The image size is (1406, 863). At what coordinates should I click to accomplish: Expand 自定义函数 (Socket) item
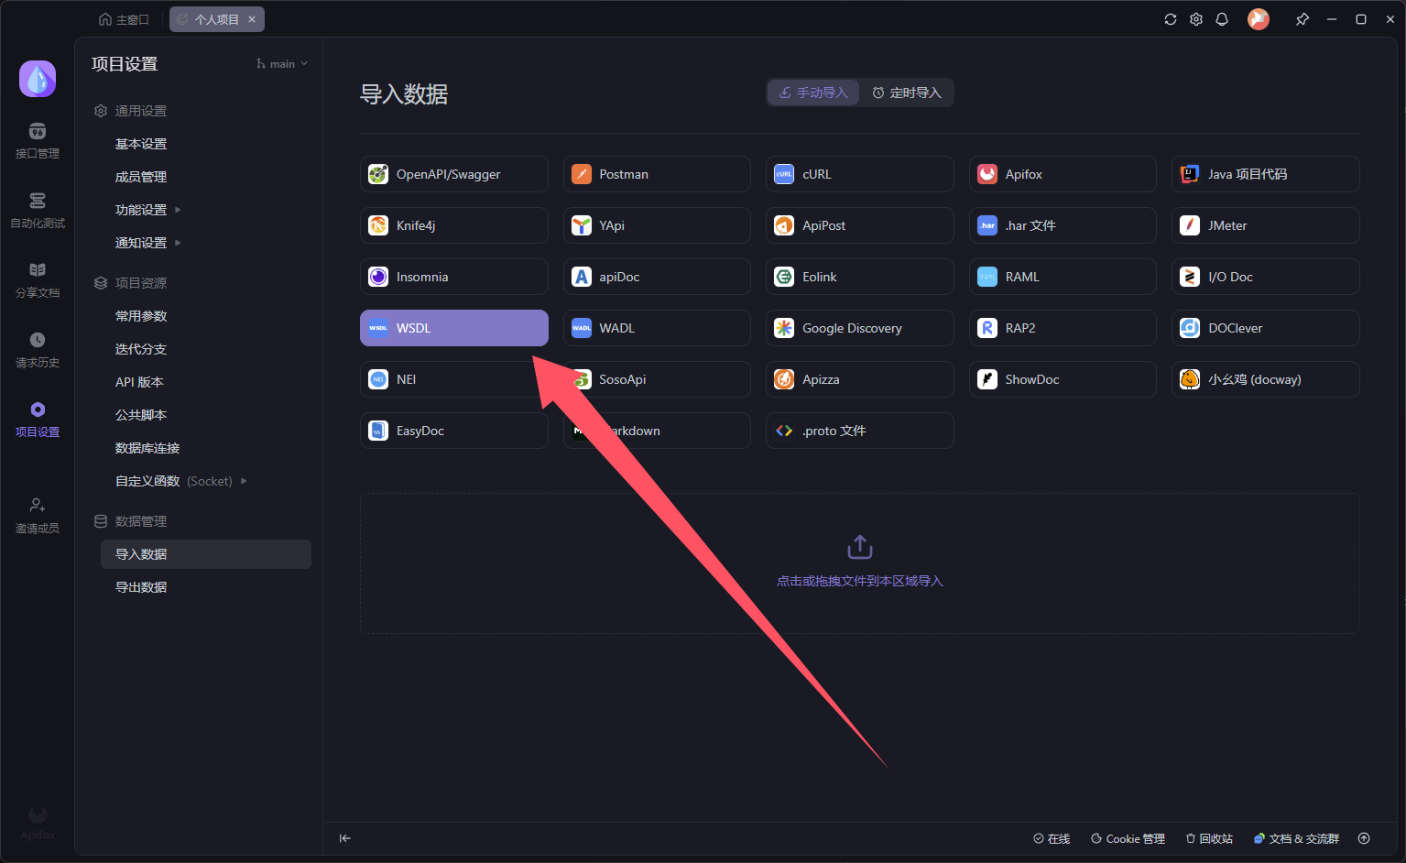pyautogui.click(x=180, y=481)
